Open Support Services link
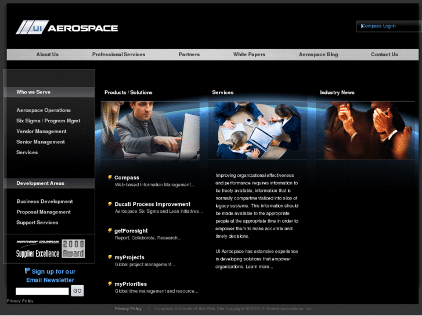 37,223
